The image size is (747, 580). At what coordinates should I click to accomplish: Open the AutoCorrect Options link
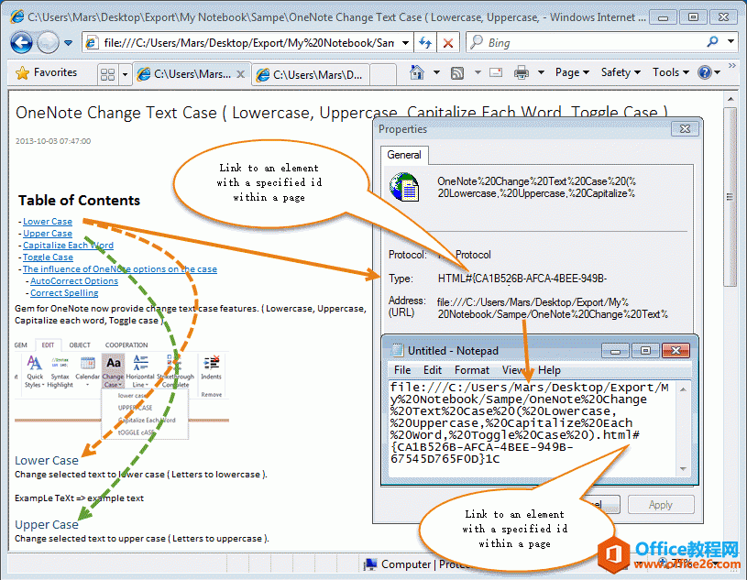(x=73, y=281)
